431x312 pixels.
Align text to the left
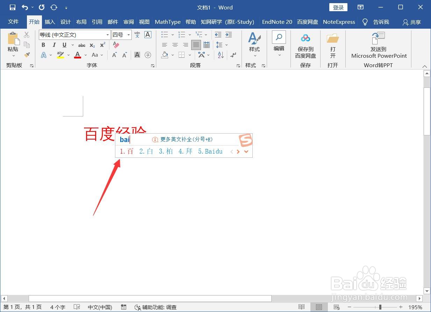click(x=165, y=45)
